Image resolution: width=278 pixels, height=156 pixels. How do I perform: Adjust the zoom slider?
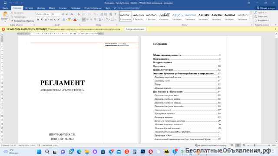pos(255,145)
